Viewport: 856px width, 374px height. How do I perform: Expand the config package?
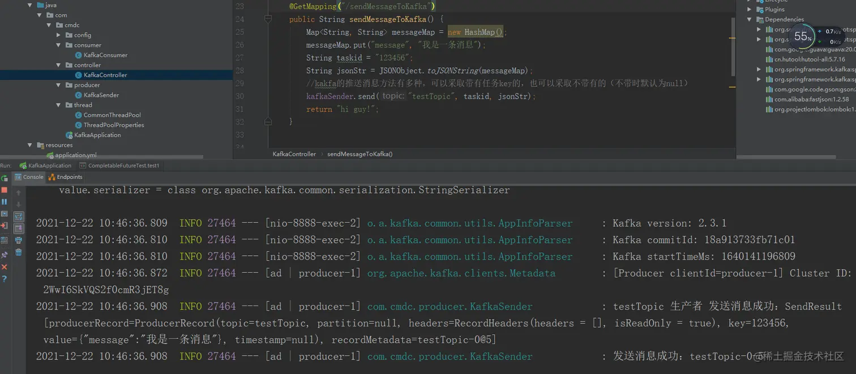(59, 35)
